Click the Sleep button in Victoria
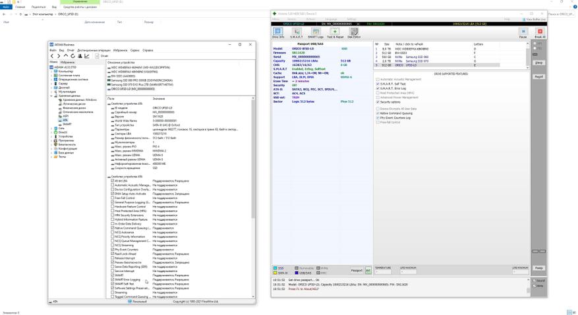 538,63
